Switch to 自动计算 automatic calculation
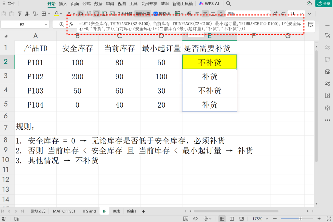333x222 pixels. pos(142,14)
